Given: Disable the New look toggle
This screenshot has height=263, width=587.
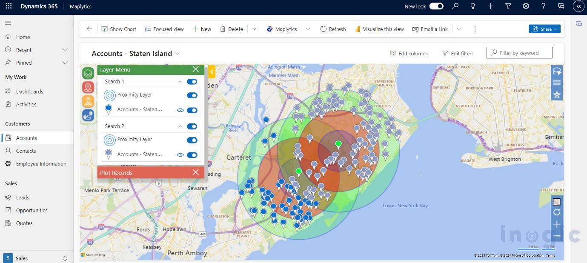Looking at the screenshot, I should click(x=436, y=6).
